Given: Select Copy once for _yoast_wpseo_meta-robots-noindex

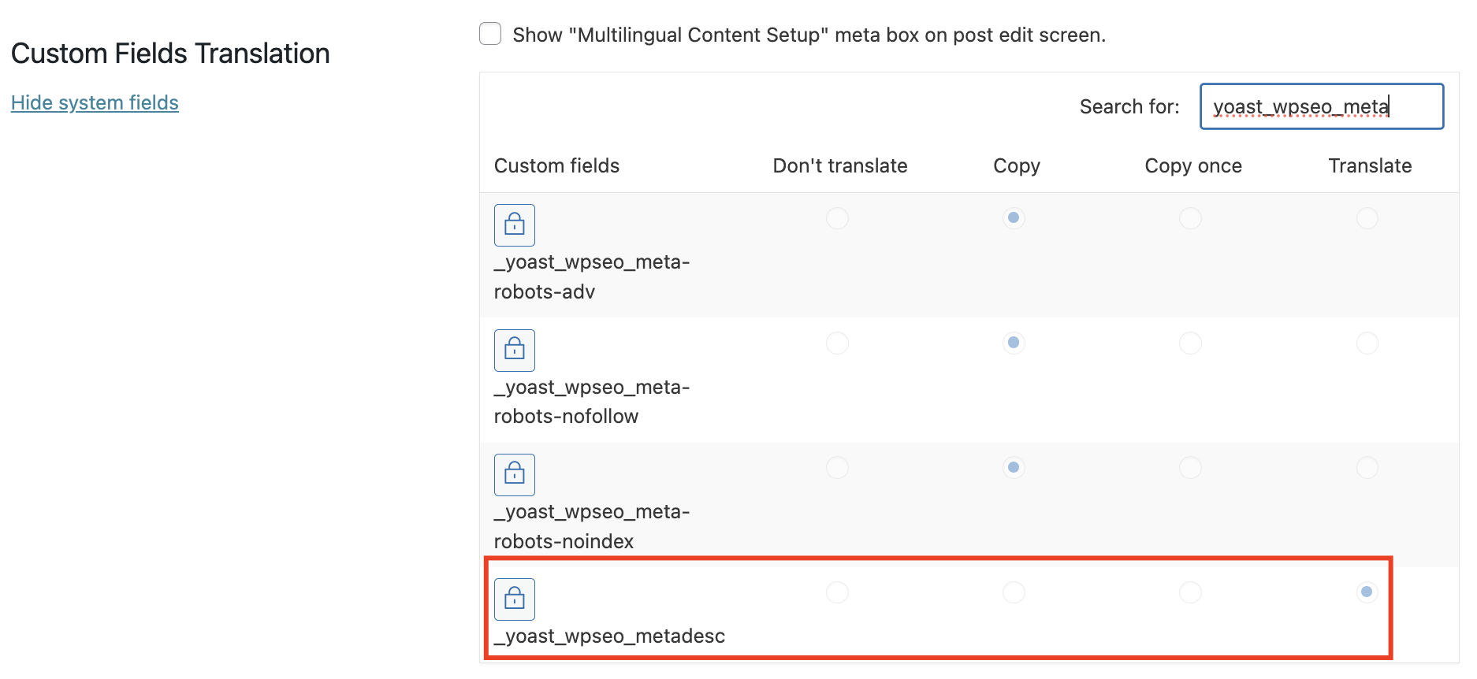Looking at the screenshot, I should point(1190,467).
